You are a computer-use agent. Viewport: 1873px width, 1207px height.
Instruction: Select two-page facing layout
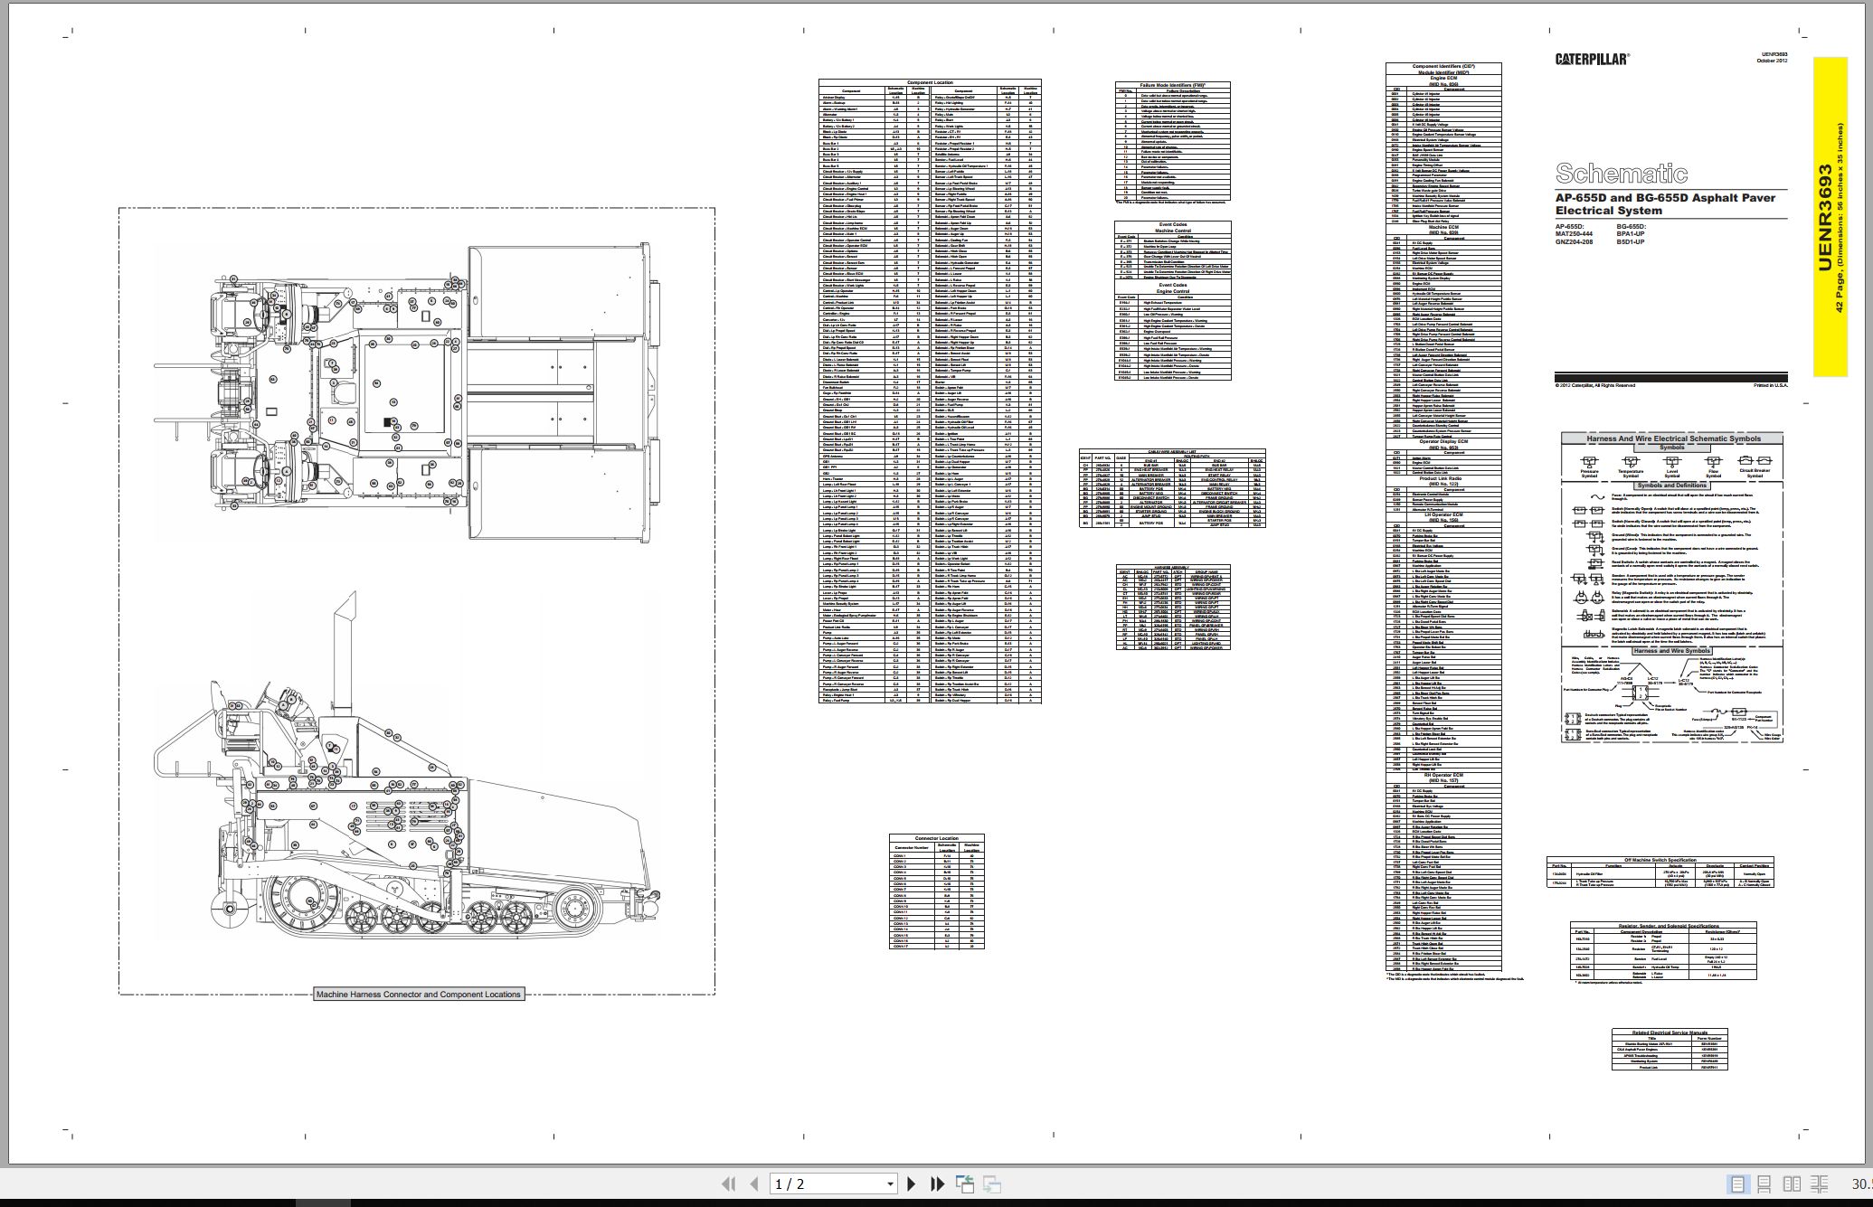click(1792, 1183)
